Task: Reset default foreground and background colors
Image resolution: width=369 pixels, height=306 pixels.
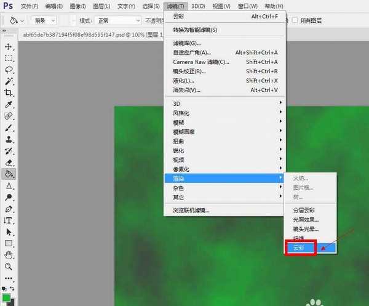Action: [4, 289]
